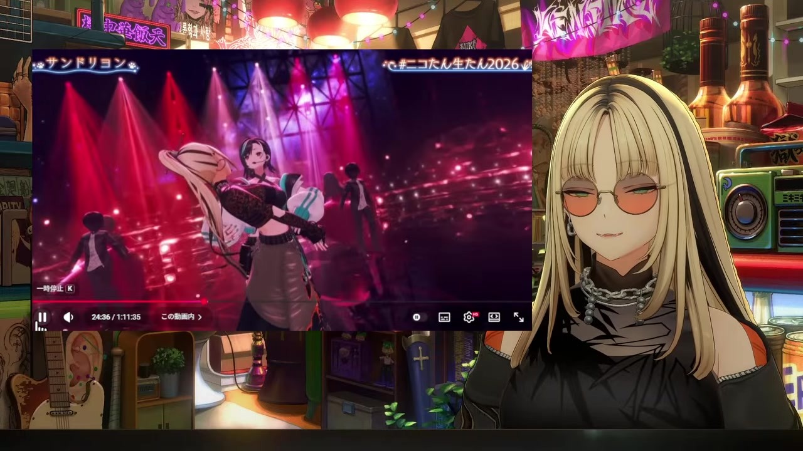Screen dimensions: 803x451
Task: Switch to theater mode icon
Action: 494,318
